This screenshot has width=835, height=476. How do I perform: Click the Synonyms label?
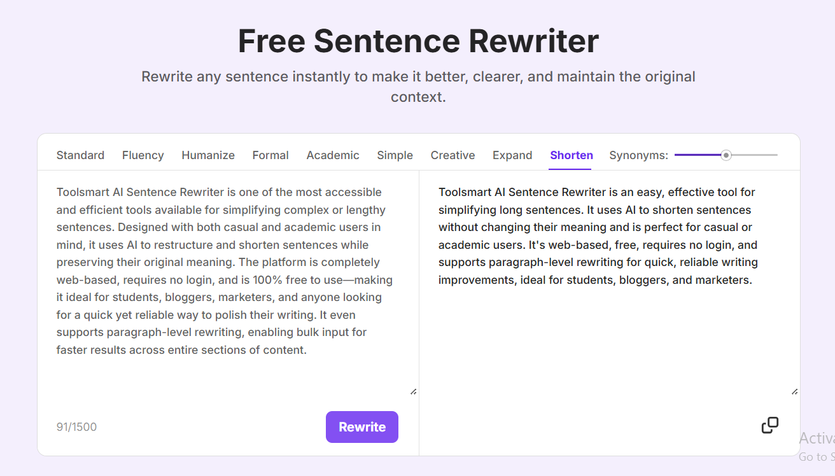[x=638, y=155]
